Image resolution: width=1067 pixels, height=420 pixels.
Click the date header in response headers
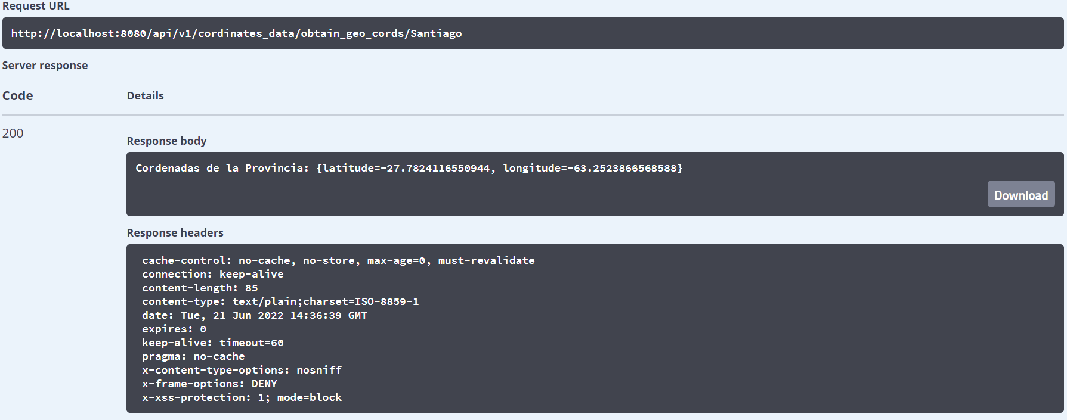click(x=254, y=315)
